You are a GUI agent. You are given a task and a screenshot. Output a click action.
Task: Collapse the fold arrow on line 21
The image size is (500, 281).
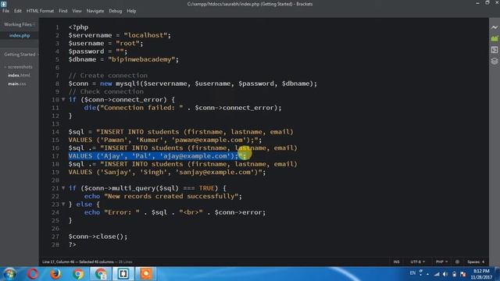click(63, 188)
